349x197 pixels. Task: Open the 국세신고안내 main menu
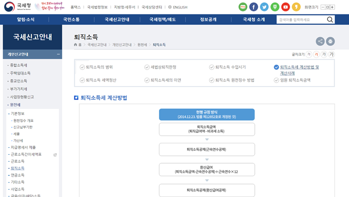(117, 19)
